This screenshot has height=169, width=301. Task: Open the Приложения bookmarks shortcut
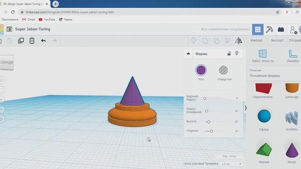click(9, 20)
